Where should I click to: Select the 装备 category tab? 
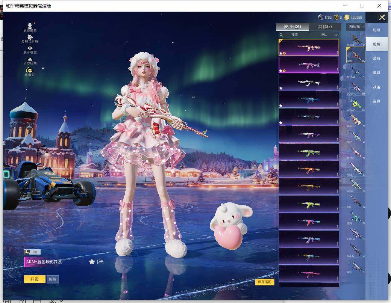tap(377, 59)
